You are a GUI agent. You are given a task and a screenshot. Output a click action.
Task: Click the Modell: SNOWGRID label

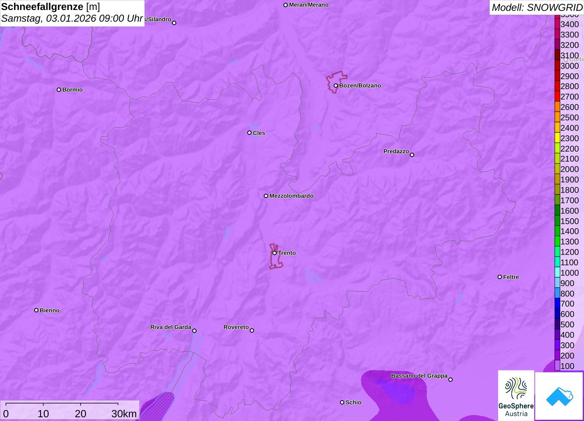pos(537,7)
